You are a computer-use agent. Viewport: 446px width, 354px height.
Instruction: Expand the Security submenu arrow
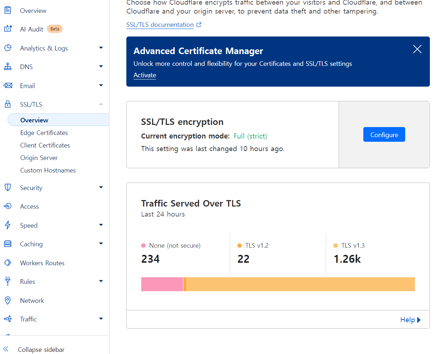pos(101,187)
